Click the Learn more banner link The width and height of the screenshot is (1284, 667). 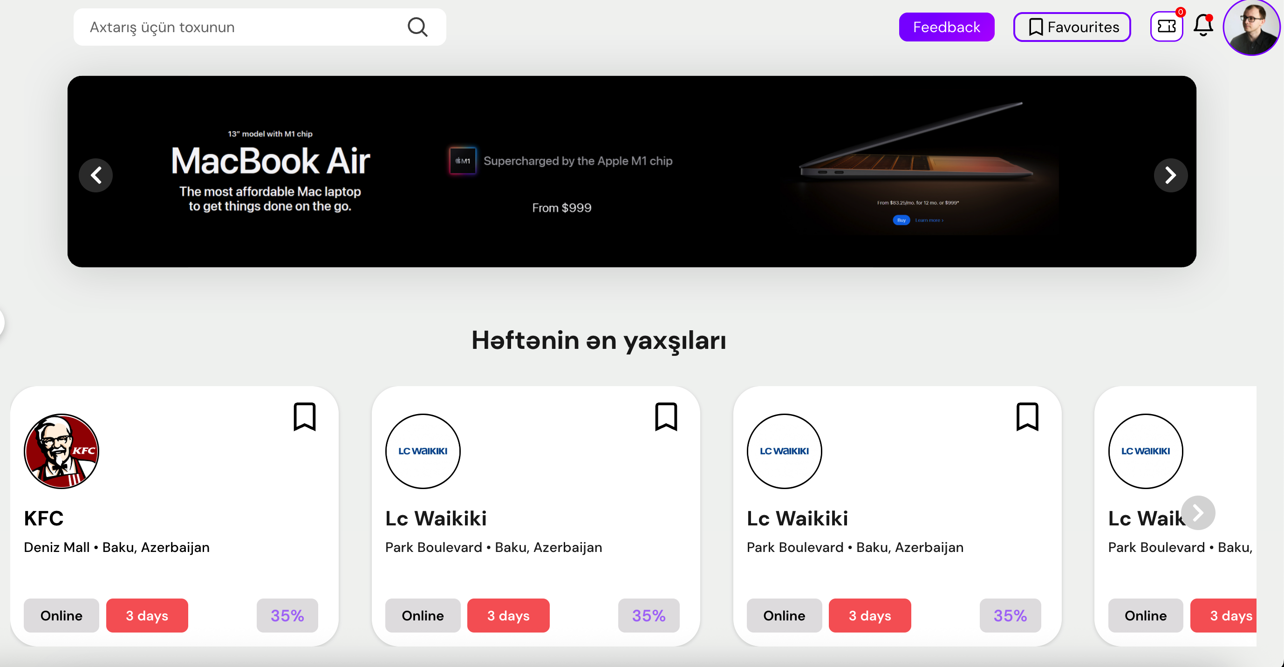click(929, 220)
